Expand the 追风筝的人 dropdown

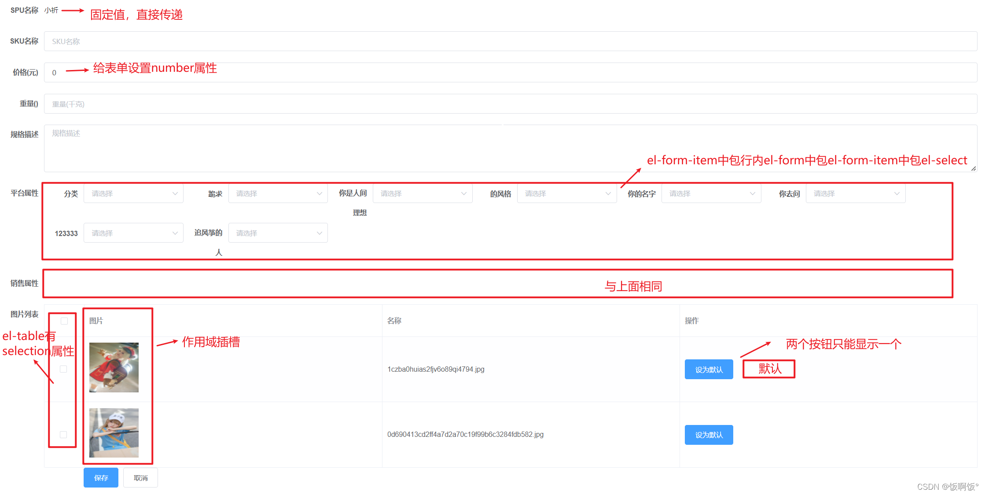[x=278, y=233]
